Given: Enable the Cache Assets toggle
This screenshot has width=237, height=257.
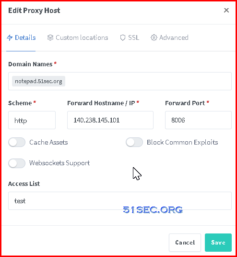Looking at the screenshot, I should pos(17,142).
